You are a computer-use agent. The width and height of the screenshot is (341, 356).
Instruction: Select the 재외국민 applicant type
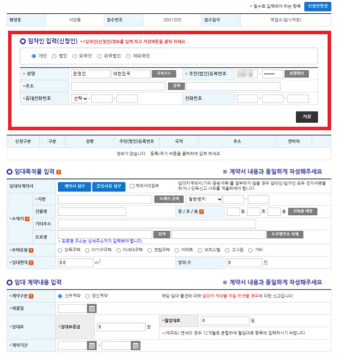(x=128, y=56)
